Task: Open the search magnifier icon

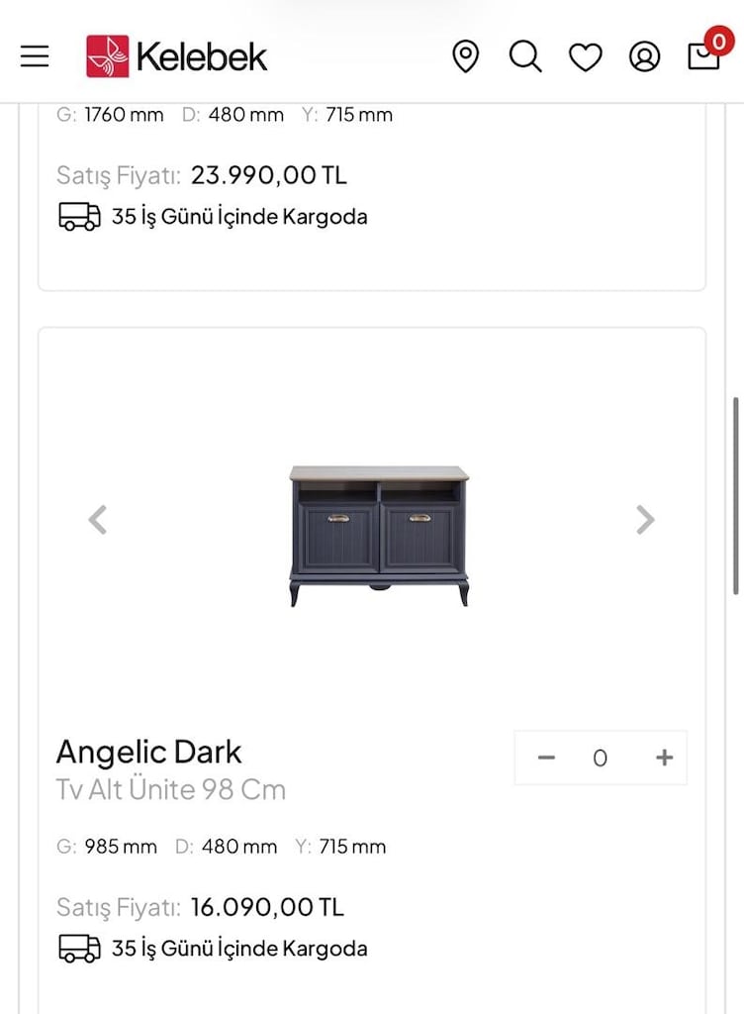Action: point(525,56)
